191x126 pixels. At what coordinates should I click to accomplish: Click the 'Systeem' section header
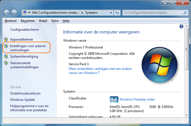coord(69,91)
